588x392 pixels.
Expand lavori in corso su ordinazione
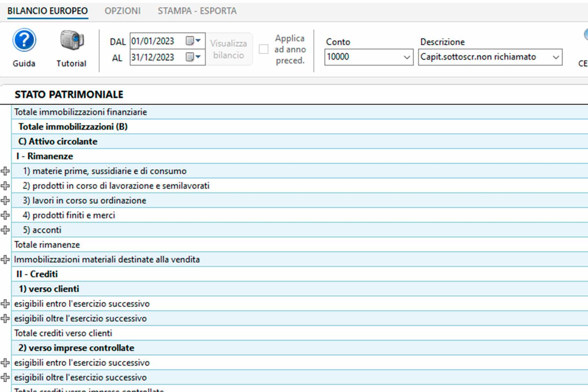[5, 200]
